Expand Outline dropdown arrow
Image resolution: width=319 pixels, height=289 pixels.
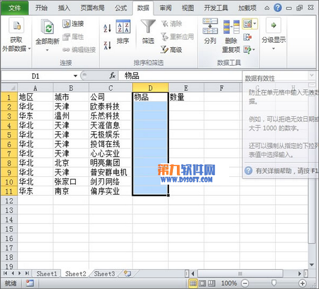click(274, 49)
